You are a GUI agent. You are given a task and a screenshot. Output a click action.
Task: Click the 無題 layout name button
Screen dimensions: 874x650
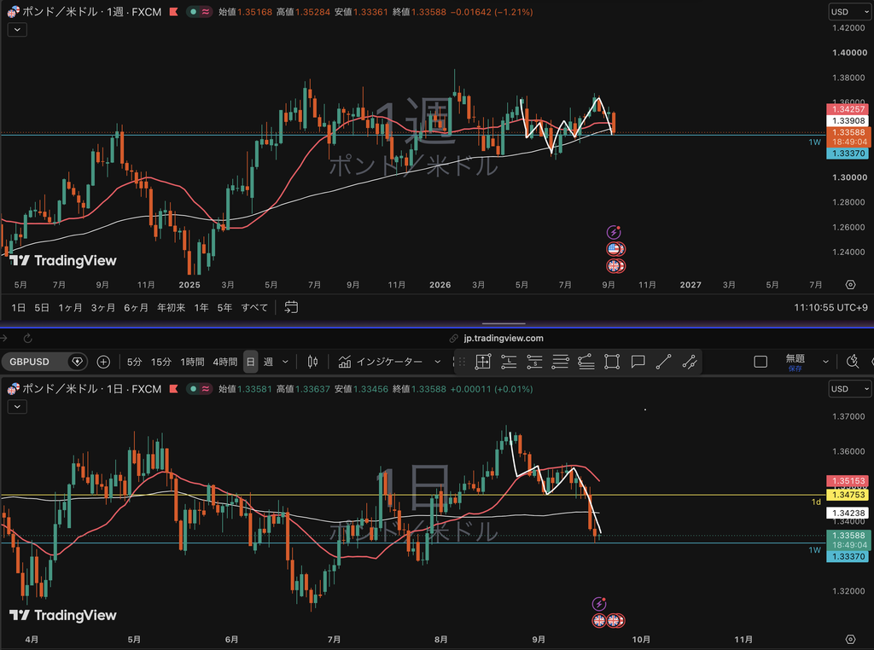795,362
